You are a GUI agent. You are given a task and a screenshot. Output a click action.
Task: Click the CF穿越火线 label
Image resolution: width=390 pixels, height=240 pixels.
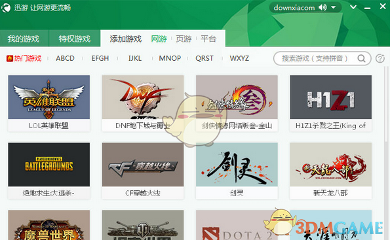pos(143,193)
